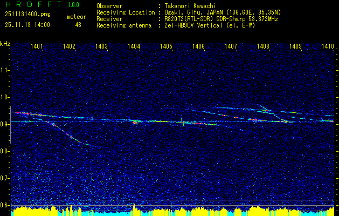Click the 1405 time marker
The height and width of the screenshot is (216, 339).
(166, 46)
